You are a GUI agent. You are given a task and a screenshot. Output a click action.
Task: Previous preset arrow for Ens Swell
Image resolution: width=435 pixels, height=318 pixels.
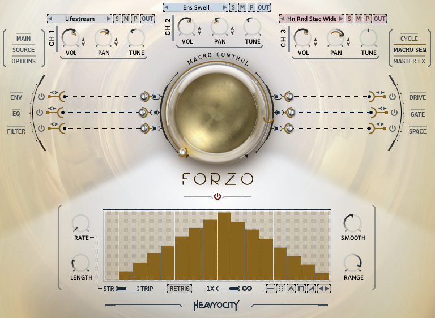coord(167,7)
